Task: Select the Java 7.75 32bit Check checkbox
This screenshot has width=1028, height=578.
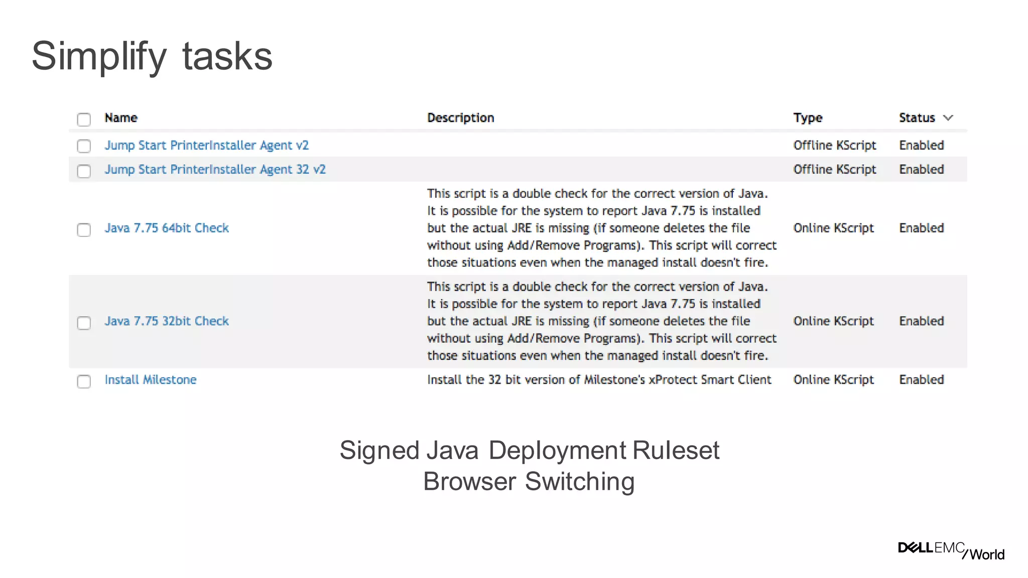Action: click(84, 323)
